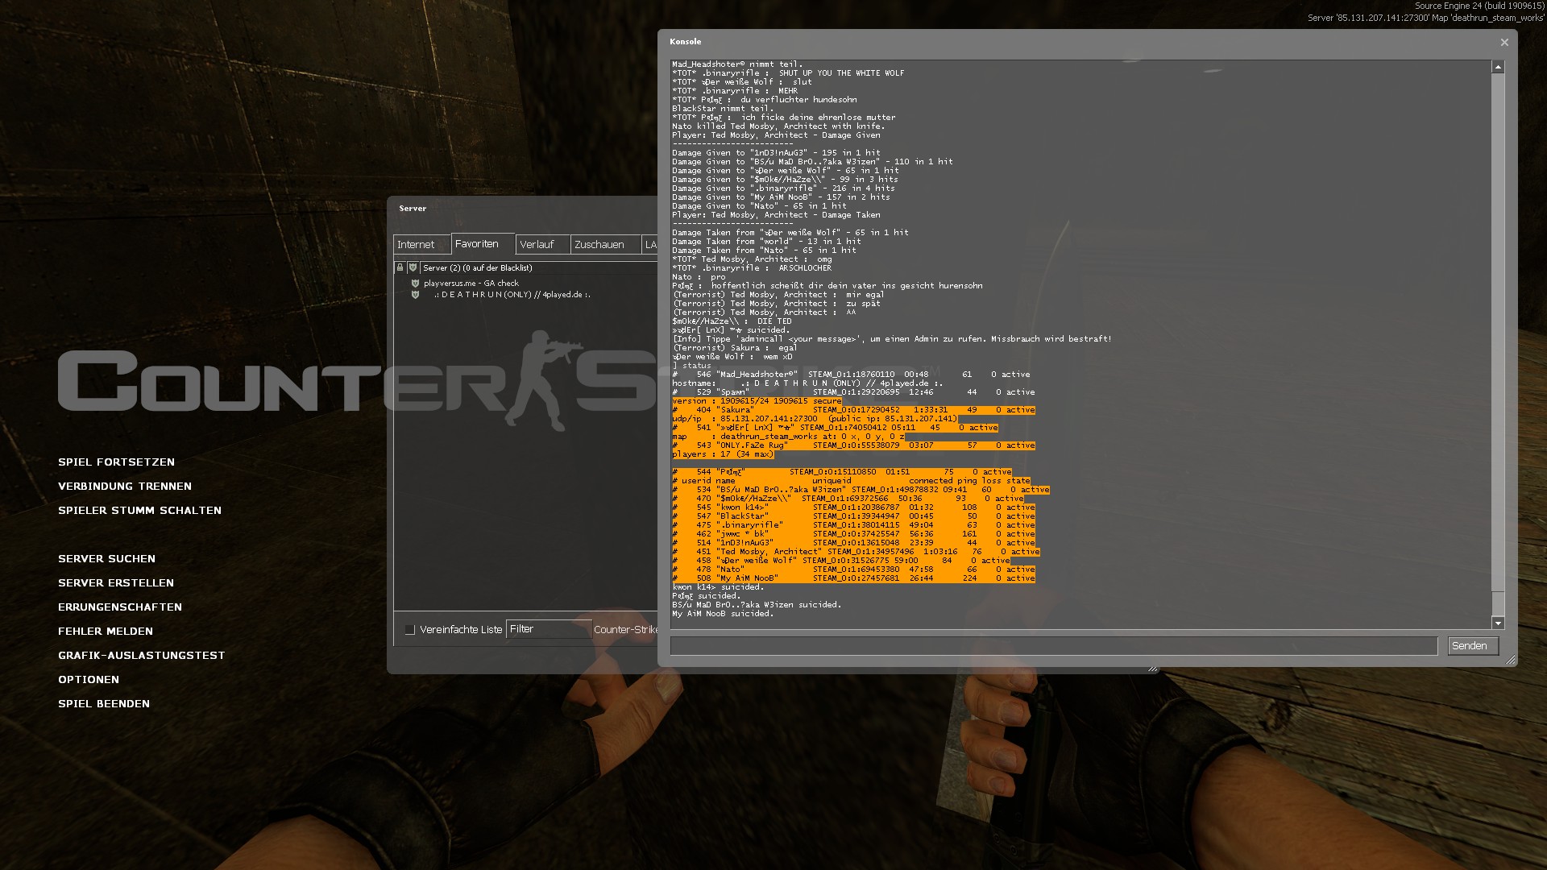Open Errungenschaften from the main menu
The height and width of the screenshot is (870, 1547).
[x=120, y=607]
